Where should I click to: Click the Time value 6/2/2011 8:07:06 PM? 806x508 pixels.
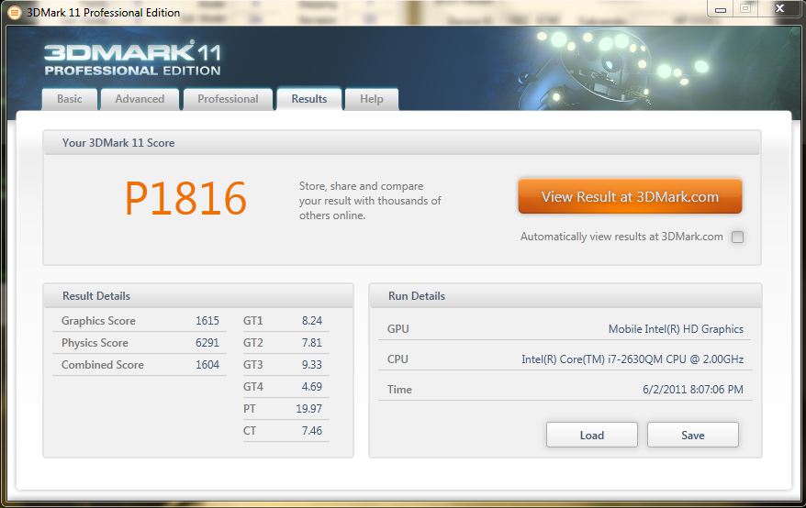693,390
